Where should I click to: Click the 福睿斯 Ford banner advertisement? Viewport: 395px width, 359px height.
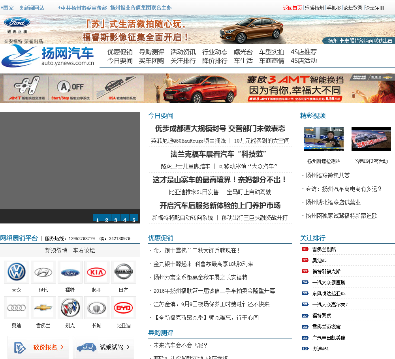tap(197, 30)
